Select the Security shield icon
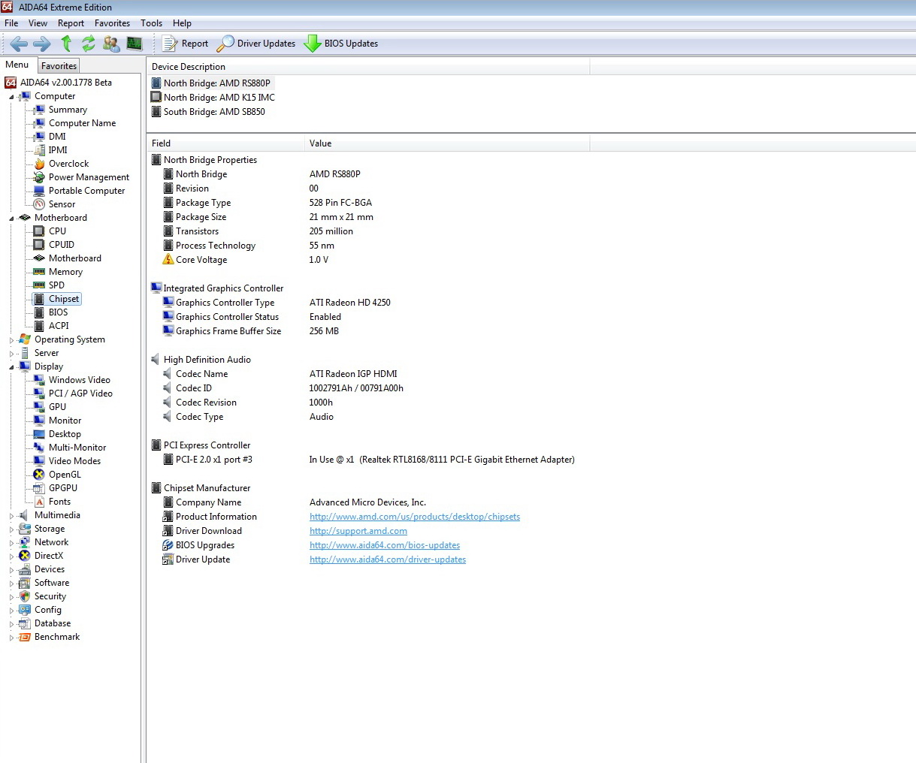This screenshot has width=916, height=763. [x=25, y=596]
